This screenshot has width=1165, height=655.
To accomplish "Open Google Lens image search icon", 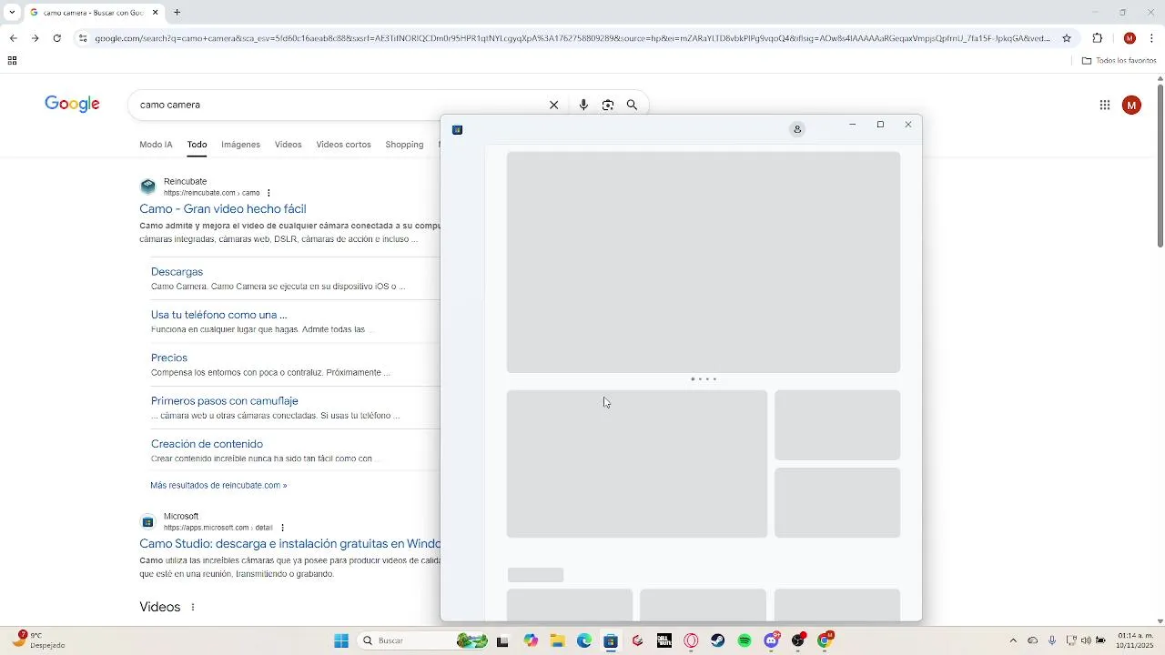I will click(x=608, y=105).
